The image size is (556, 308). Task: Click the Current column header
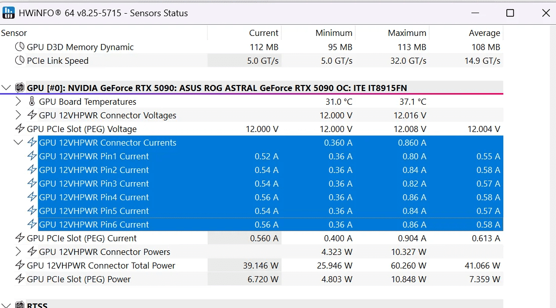pyautogui.click(x=263, y=33)
